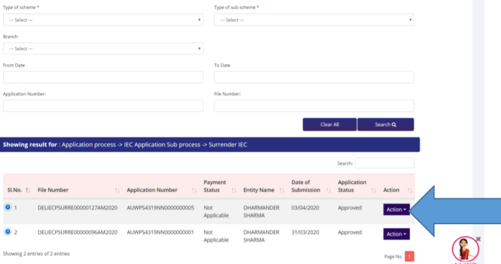Open the Branch dropdown
This screenshot has height=264, width=501.
coord(103,49)
